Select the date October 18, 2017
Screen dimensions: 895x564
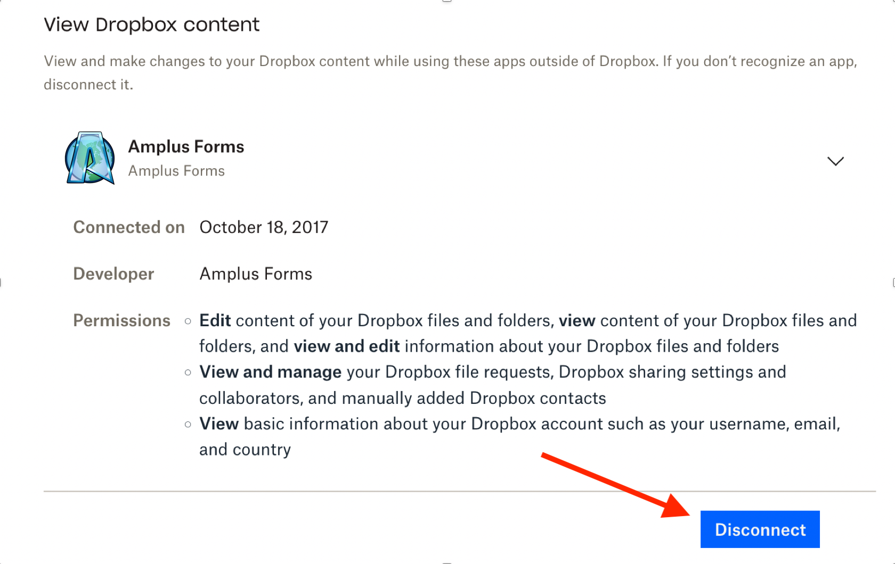pyautogui.click(x=264, y=227)
